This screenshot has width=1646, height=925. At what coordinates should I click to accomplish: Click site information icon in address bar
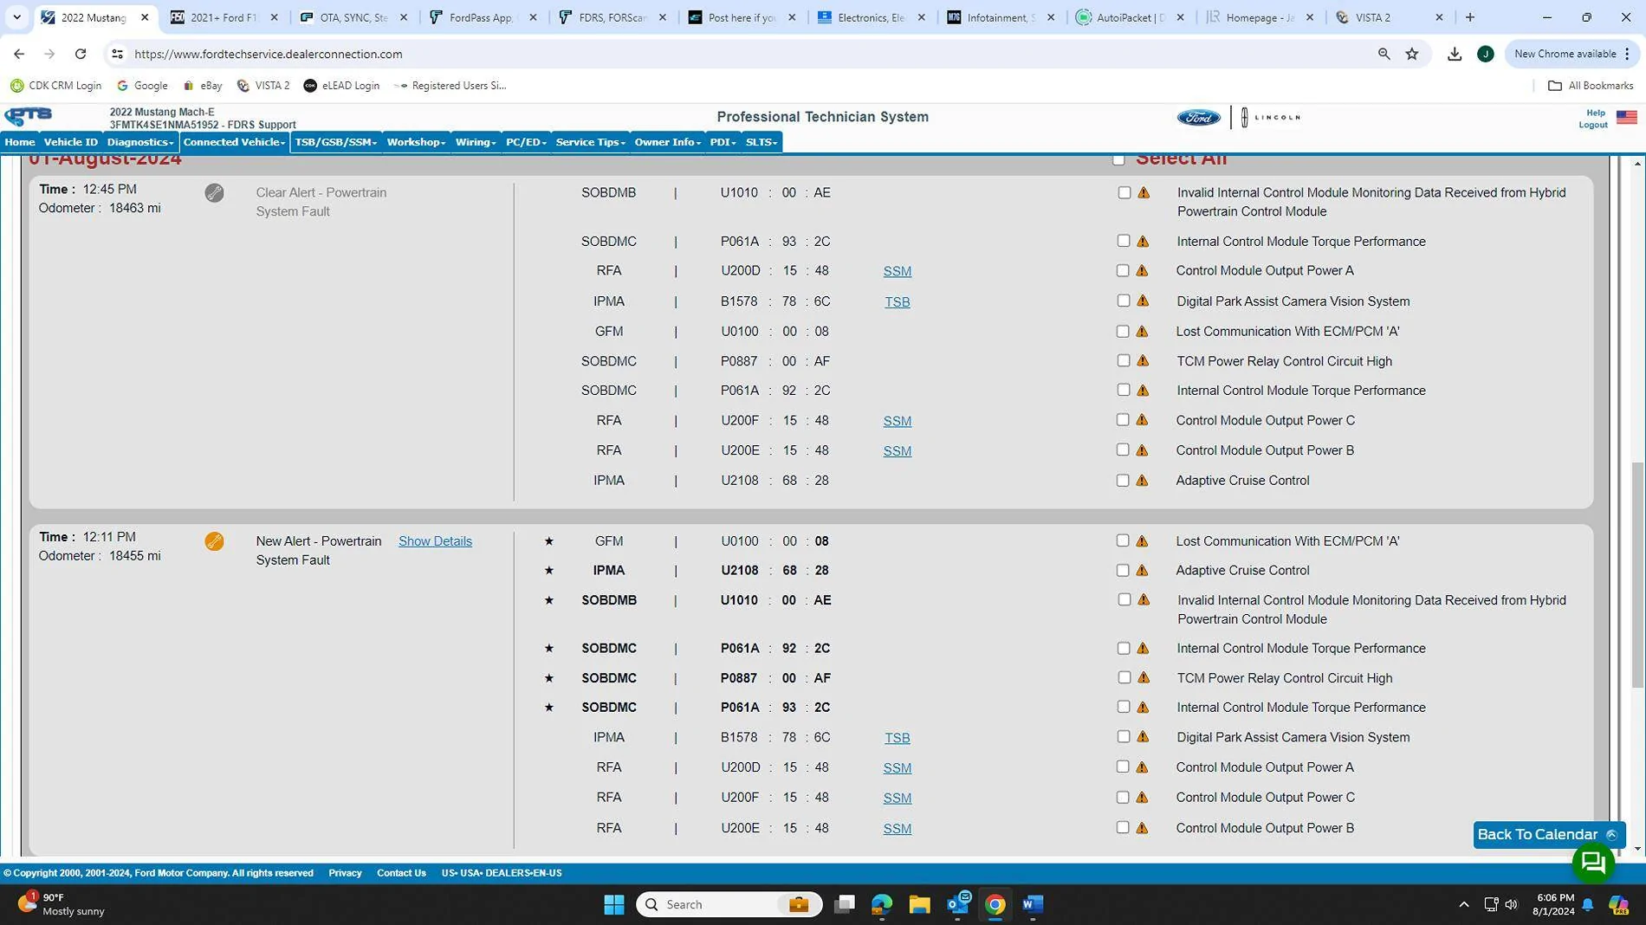[117, 54]
